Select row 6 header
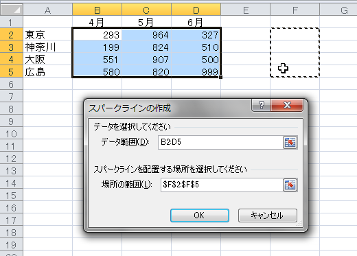357x256 pixels. click(12, 84)
